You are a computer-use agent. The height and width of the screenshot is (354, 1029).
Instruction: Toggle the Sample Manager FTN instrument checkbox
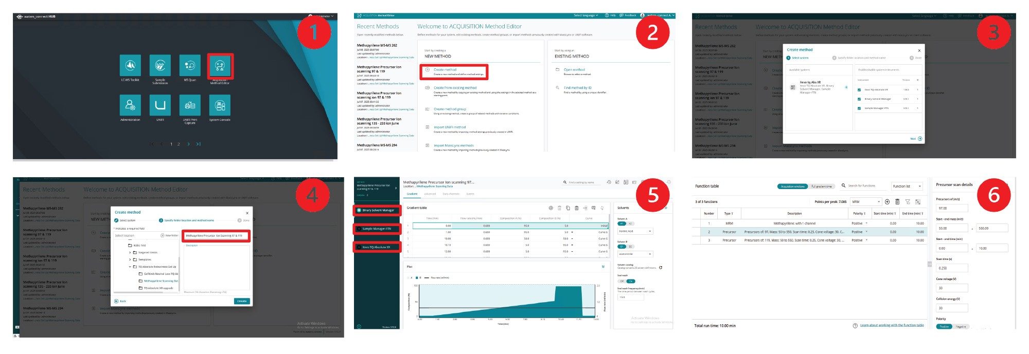859,108
